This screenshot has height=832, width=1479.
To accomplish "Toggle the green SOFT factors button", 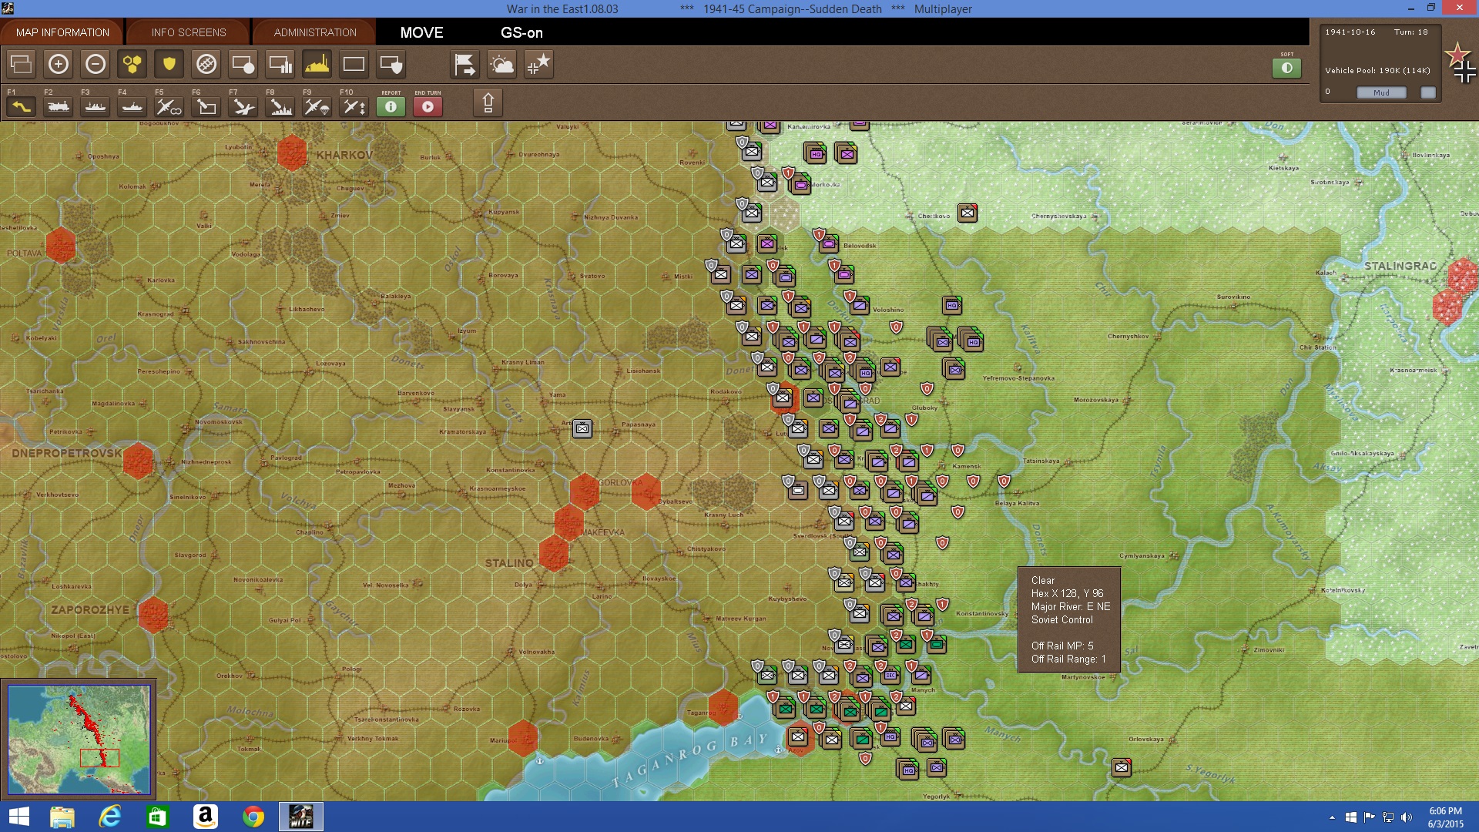I will (1286, 68).
